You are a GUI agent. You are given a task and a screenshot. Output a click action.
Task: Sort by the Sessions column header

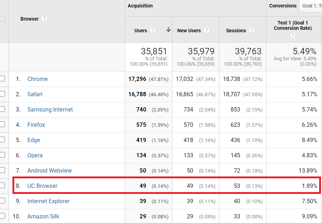[236, 31]
